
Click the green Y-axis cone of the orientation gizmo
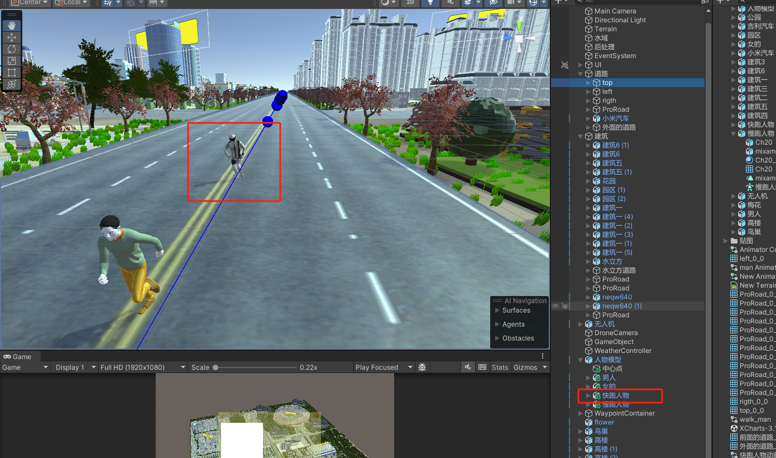click(520, 27)
